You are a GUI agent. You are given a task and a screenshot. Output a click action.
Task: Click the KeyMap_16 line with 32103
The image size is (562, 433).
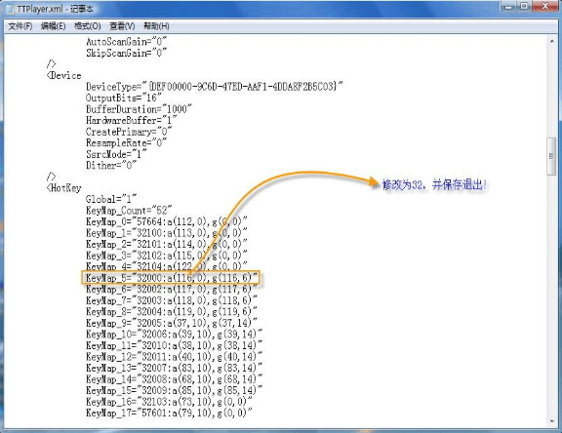tap(169, 402)
